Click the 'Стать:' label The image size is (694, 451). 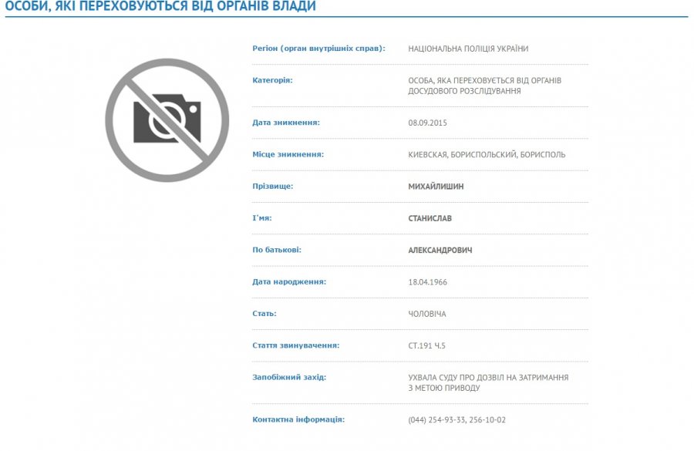(264, 313)
